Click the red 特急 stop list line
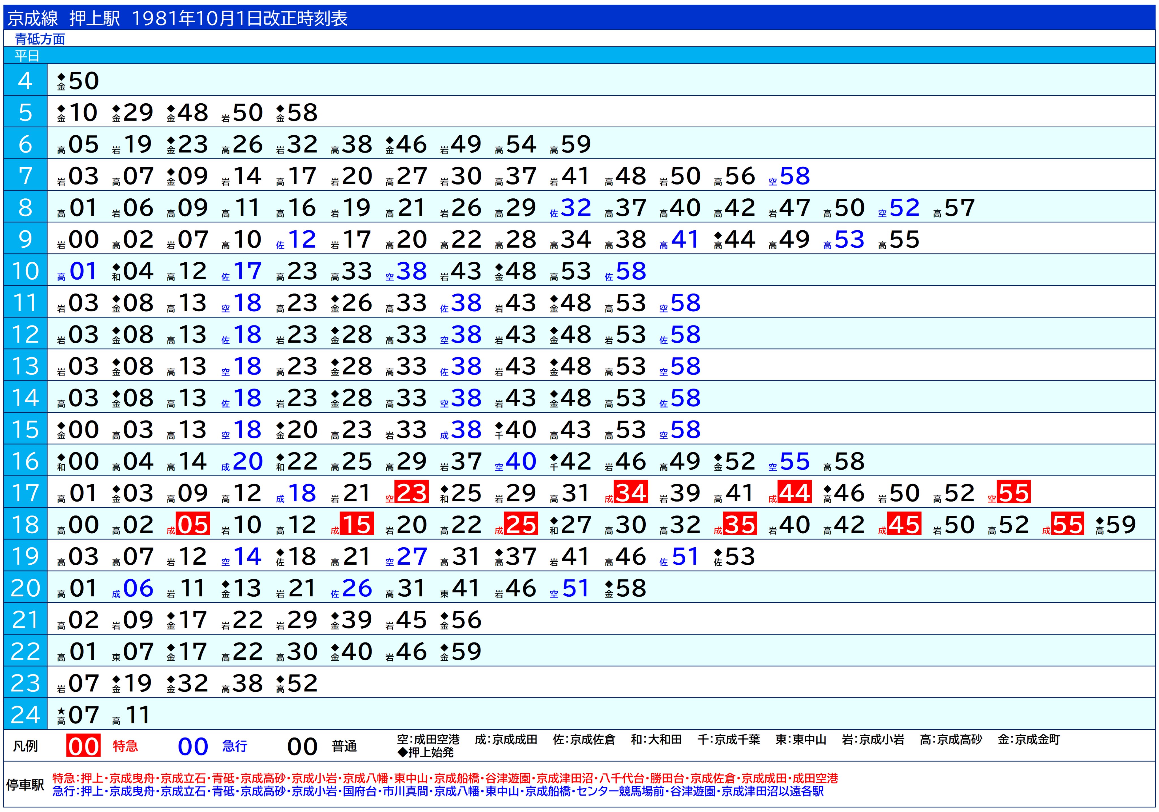 point(445,778)
